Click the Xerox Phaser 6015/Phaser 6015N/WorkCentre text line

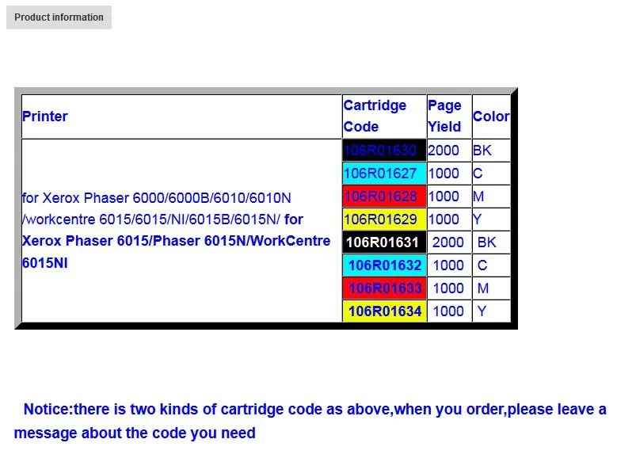[x=177, y=241]
